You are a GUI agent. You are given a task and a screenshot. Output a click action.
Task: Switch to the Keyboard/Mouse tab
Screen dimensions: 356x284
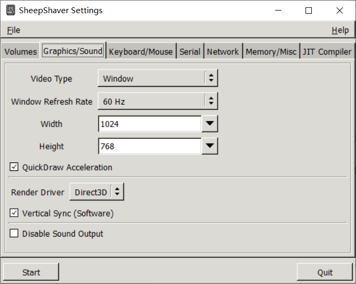(x=140, y=52)
